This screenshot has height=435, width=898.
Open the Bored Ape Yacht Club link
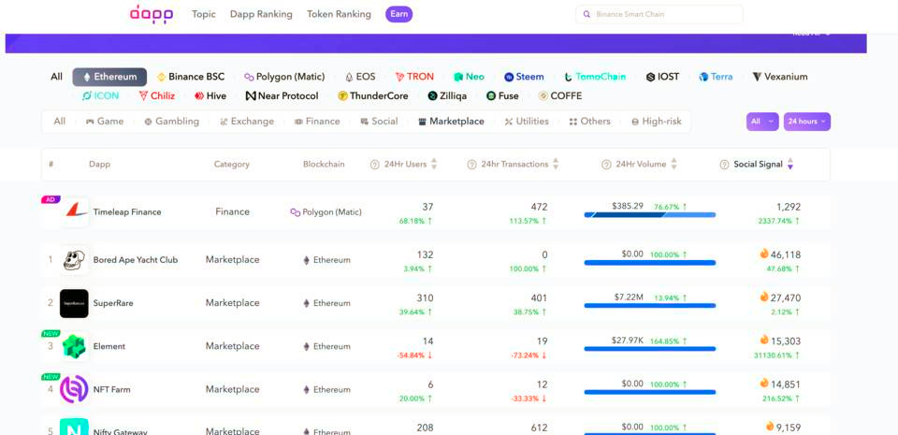click(x=136, y=260)
